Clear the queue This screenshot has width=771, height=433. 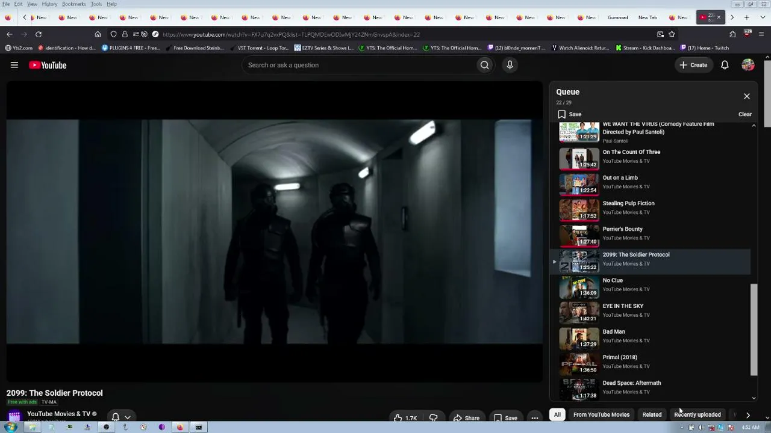745,114
